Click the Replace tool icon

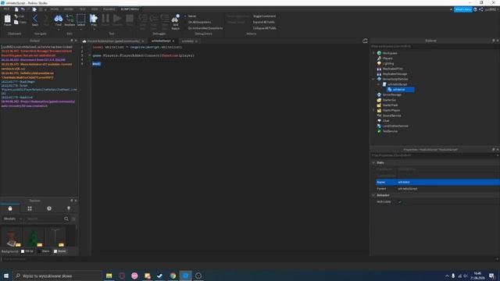point(70,20)
